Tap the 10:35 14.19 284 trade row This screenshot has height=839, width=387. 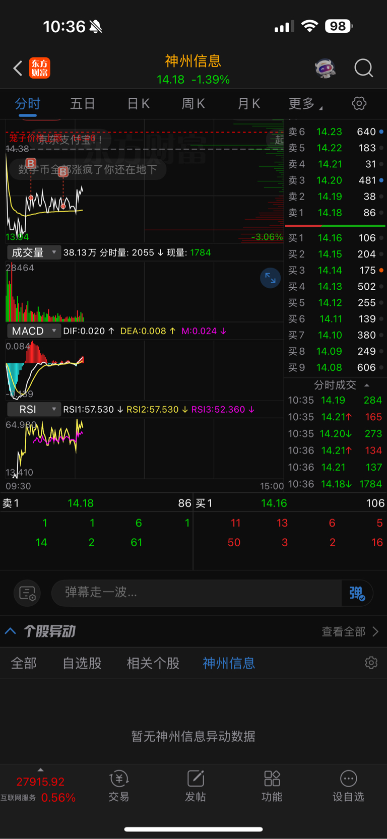(336, 400)
